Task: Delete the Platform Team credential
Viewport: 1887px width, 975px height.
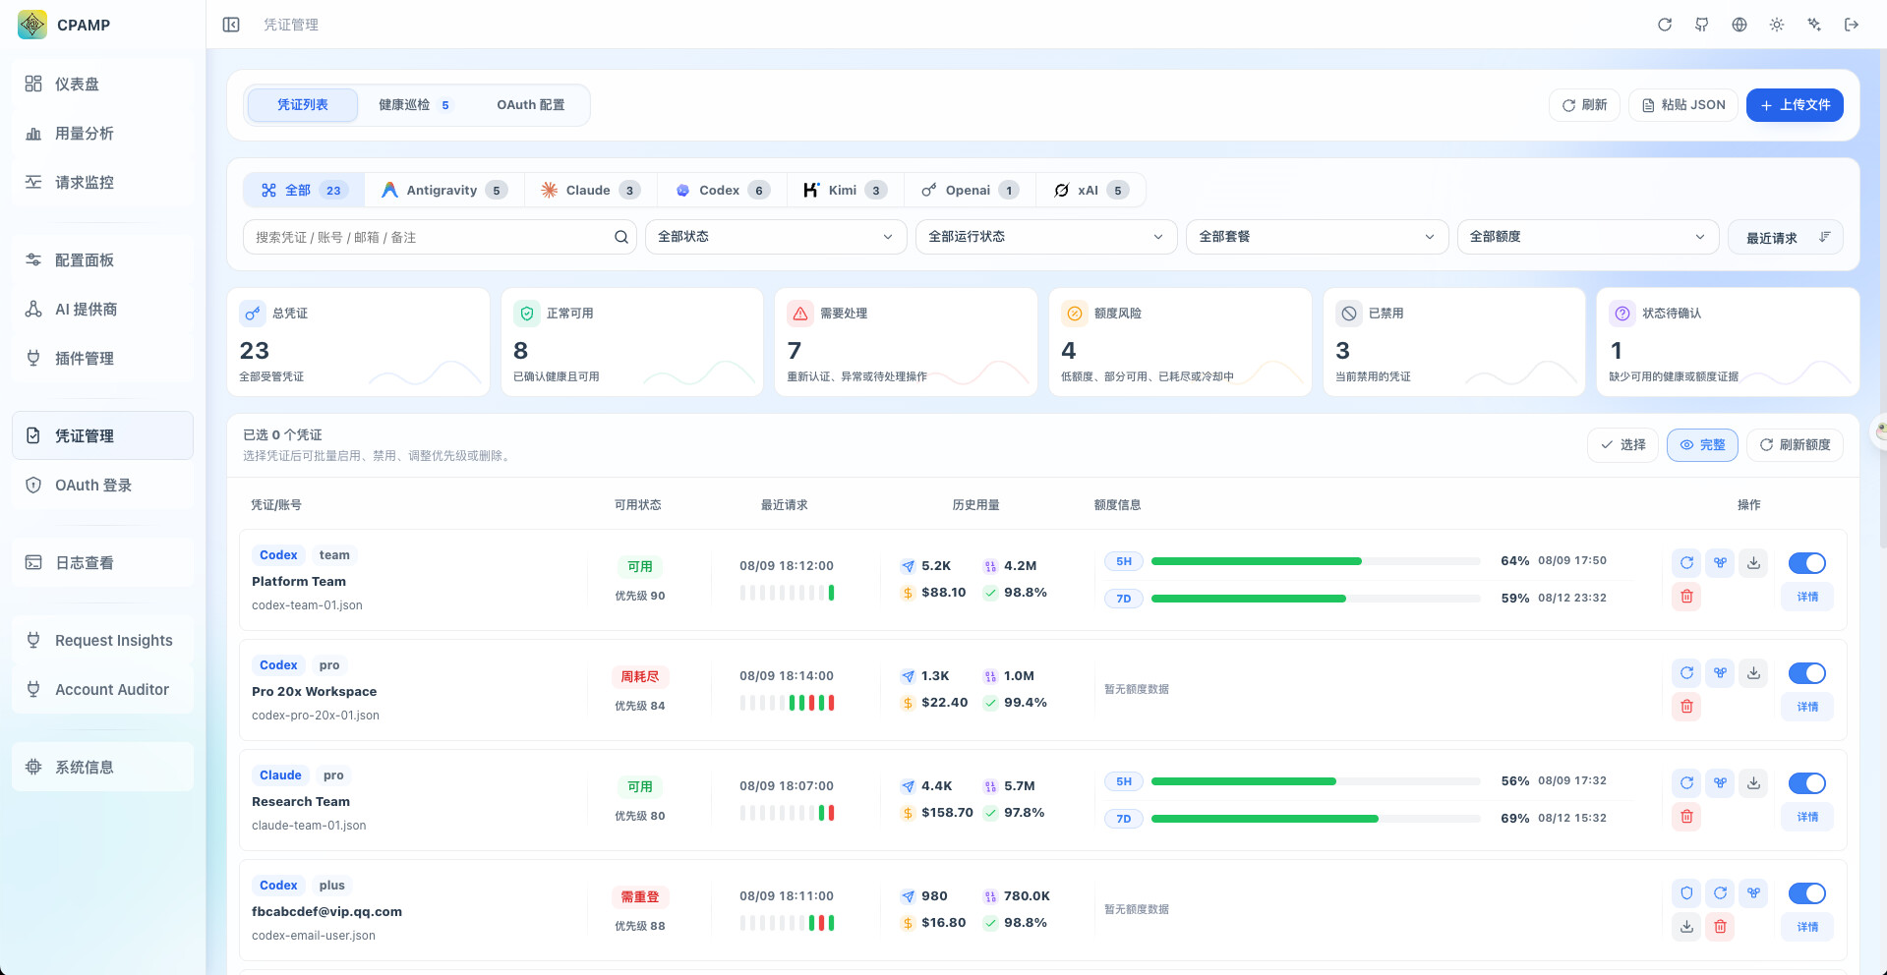Action: coord(1687,597)
